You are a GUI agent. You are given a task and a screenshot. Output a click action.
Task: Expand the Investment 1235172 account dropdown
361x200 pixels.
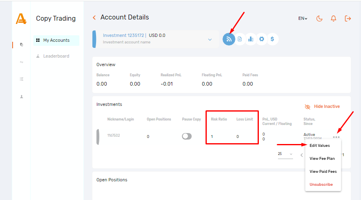click(x=210, y=39)
